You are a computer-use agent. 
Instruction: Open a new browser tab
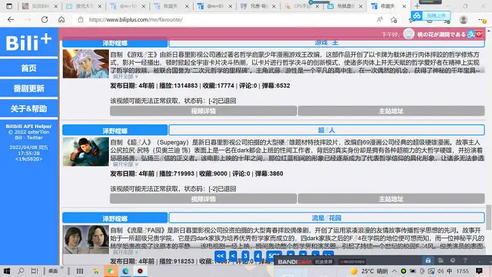click(417, 6)
